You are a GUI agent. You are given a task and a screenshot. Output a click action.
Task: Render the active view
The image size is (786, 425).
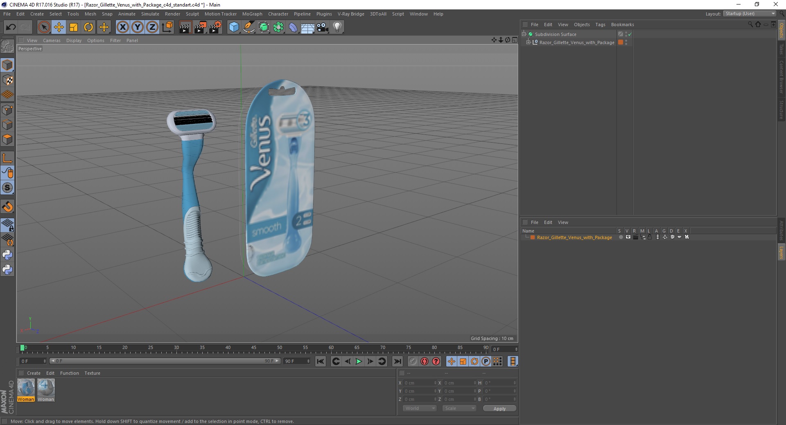click(x=185, y=27)
